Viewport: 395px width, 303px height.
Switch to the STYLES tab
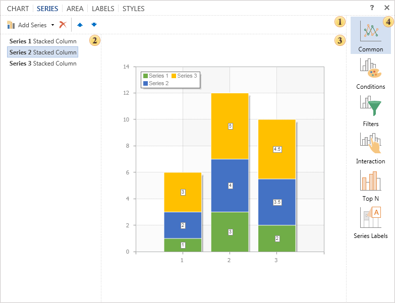(133, 9)
